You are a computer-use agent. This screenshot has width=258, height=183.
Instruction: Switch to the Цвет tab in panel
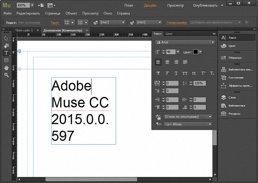pos(169,34)
